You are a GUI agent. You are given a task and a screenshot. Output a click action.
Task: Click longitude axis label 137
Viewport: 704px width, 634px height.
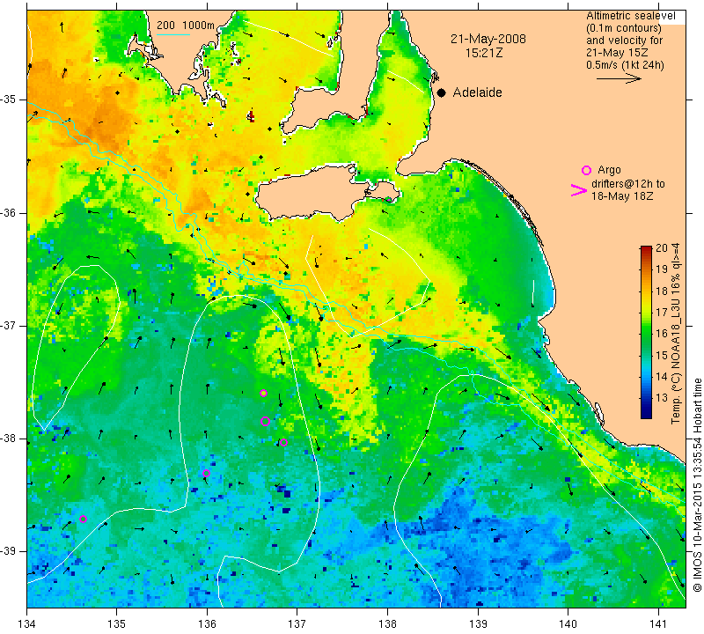click(297, 623)
